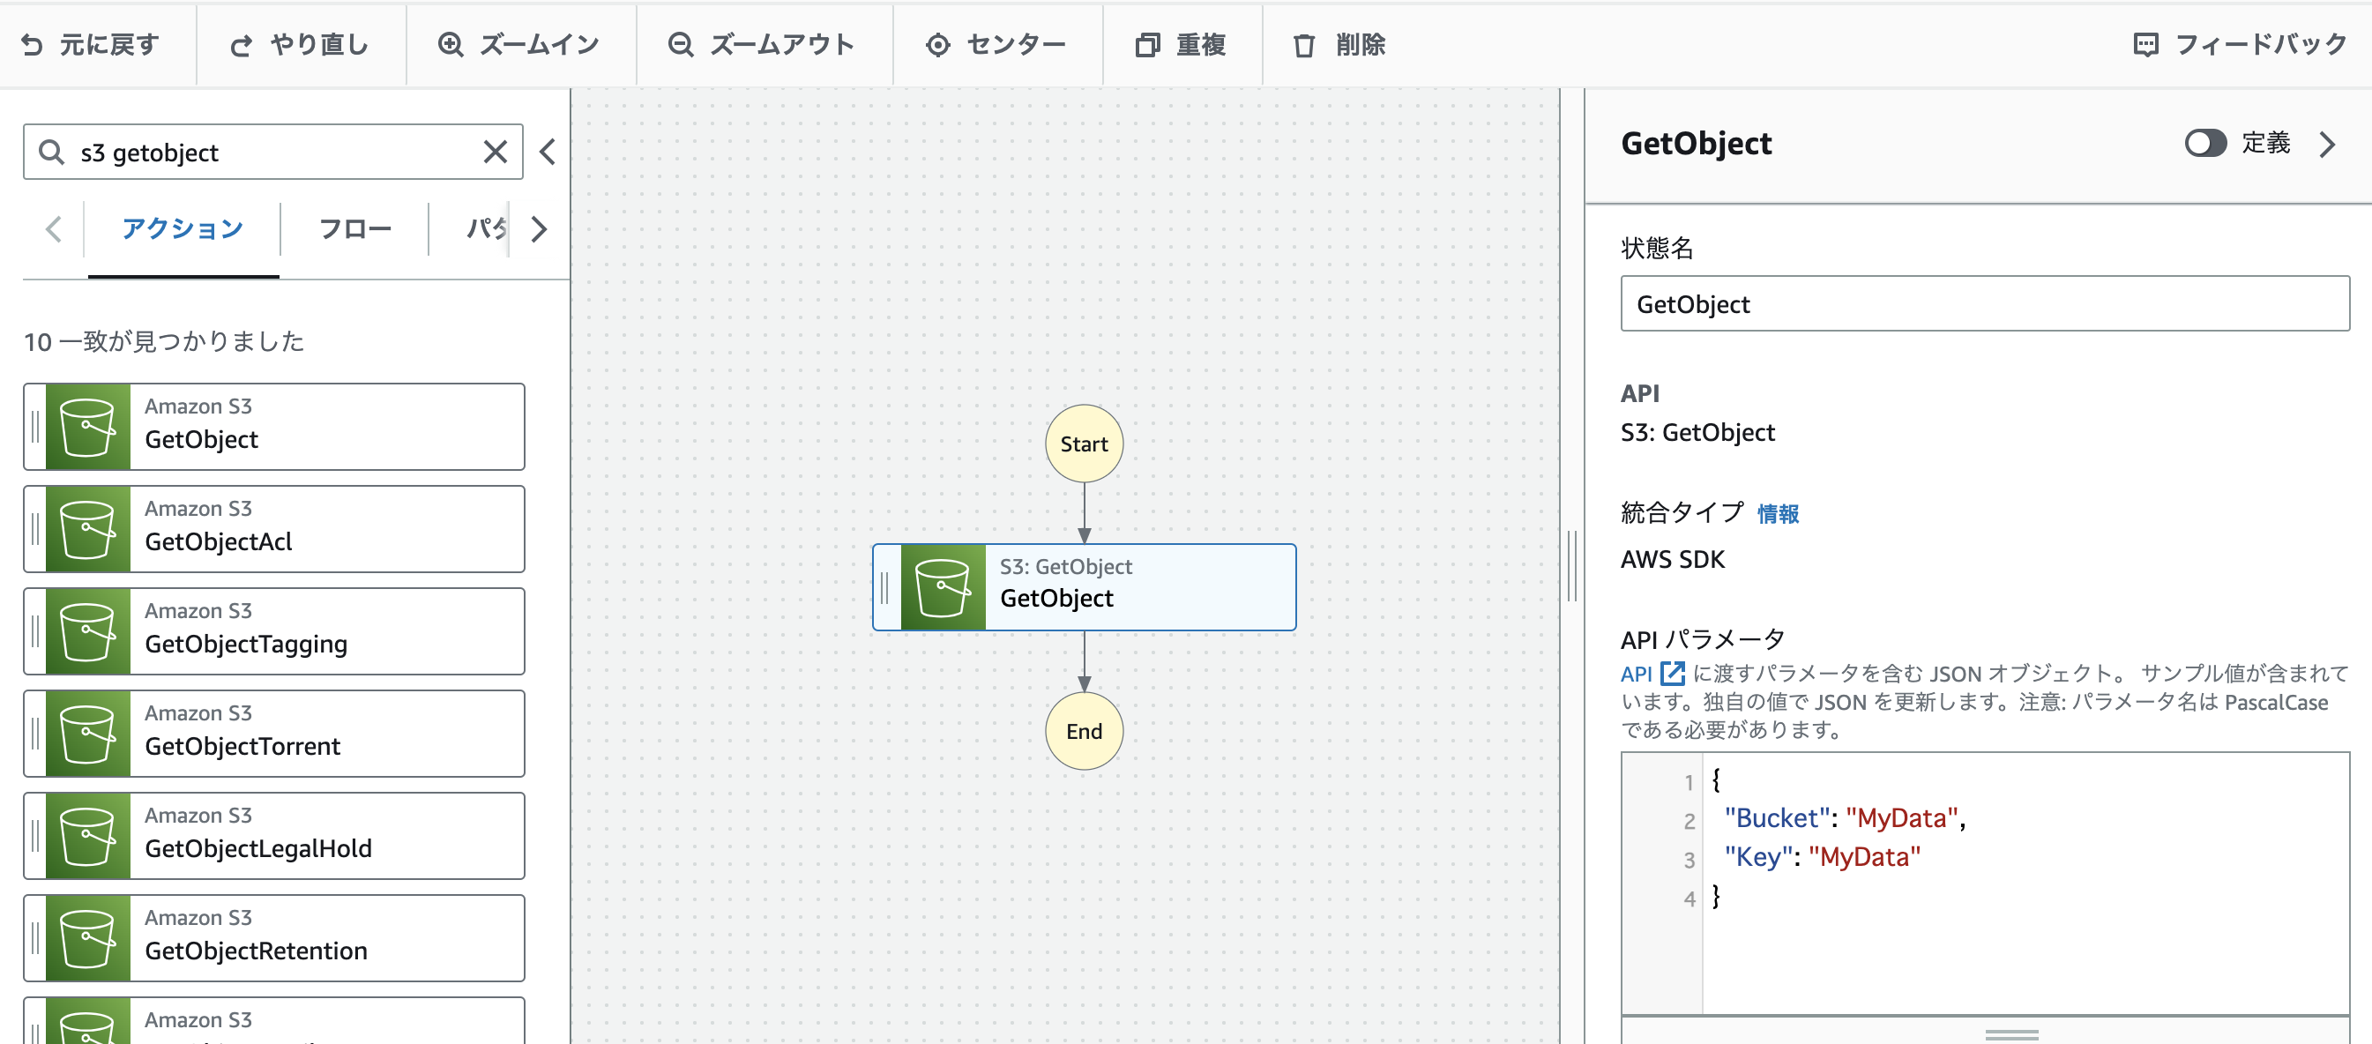Select the アクション tab
This screenshot has height=1044, width=2372.
(x=183, y=229)
